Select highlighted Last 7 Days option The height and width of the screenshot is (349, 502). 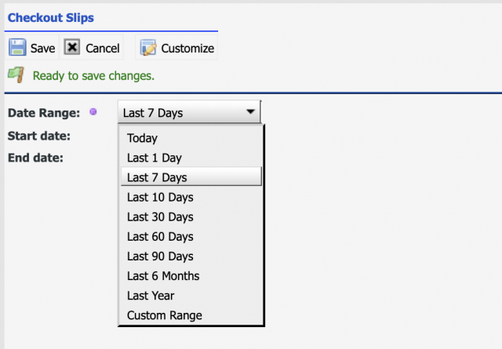pyautogui.click(x=191, y=176)
